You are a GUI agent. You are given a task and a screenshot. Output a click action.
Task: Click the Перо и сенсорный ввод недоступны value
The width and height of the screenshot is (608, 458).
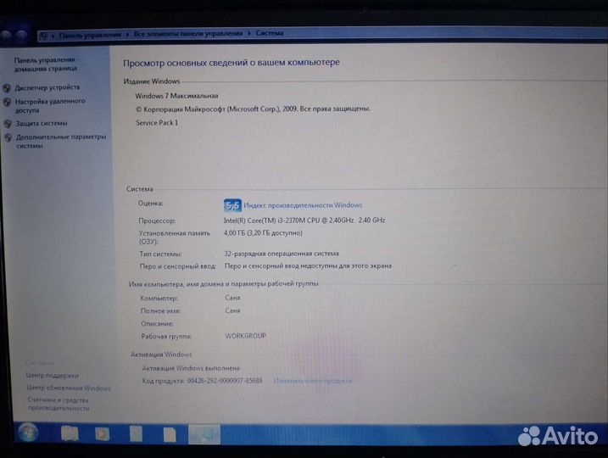(x=308, y=266)
